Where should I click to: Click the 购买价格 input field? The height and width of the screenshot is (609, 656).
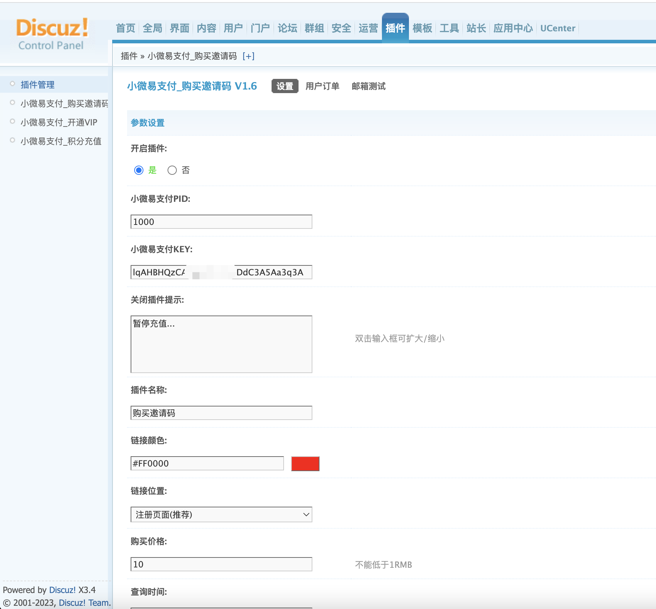point(222,564)
